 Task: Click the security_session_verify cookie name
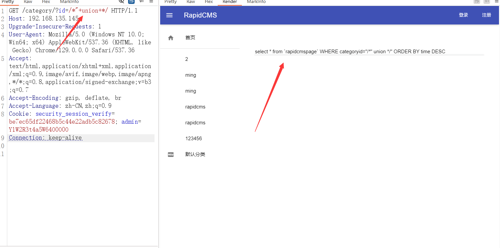73,114
